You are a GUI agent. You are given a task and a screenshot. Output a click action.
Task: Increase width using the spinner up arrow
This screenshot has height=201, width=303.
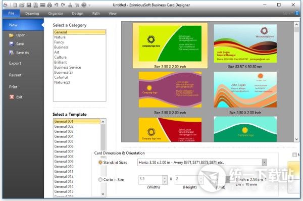(165, 178)
